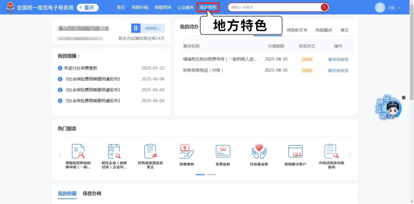Open the 税务数字账户 icon
This screenshot has height=204, width=414.
[295, 152]
